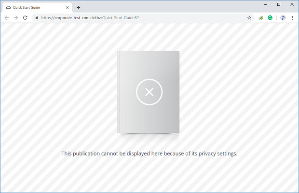Click the circled X on the book
299x193 pixels.
coord(149,92)
